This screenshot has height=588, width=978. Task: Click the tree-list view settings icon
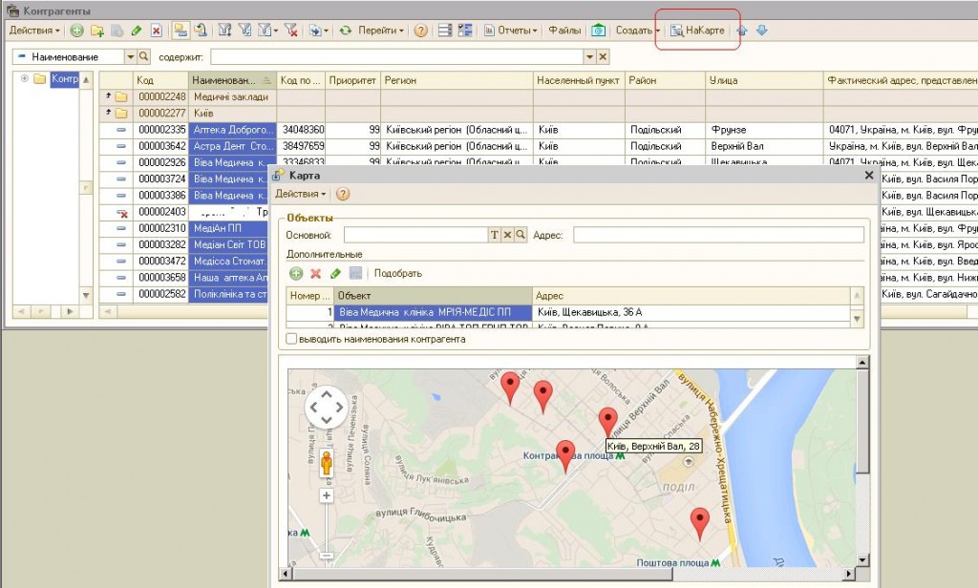pyautogui.click(x=465, y=30)
